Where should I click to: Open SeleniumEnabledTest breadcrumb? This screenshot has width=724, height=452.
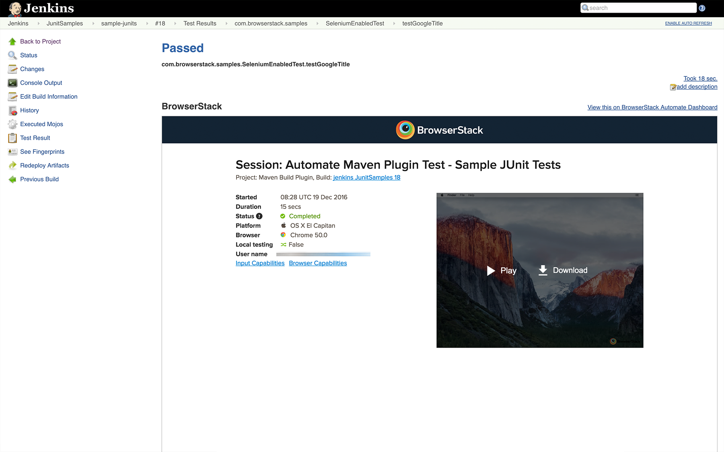(355, 23)
